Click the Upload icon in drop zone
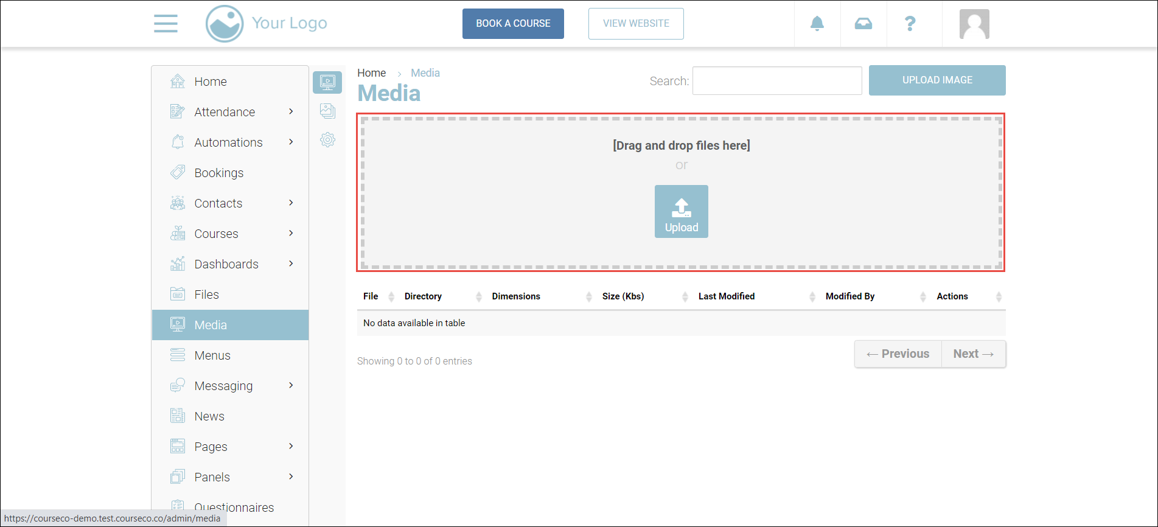Image resolution: width=1158 pixels, height=527 pixels. pyautogui.click(x=681, y=211)
